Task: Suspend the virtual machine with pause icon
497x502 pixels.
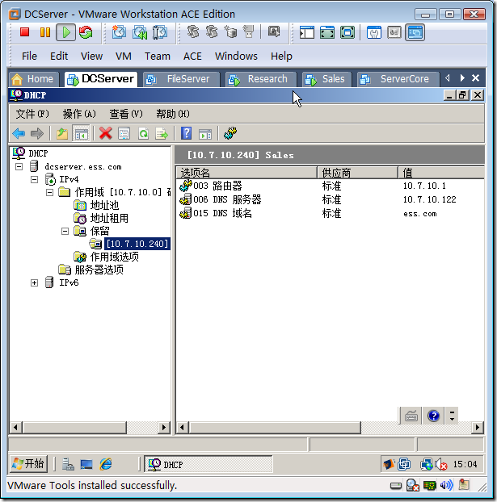Action: pos(45,32)
